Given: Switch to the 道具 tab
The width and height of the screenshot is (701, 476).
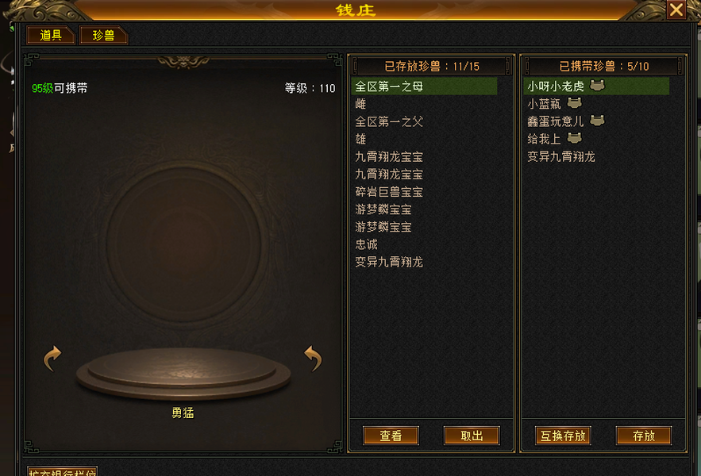Looking at the screenshot, I should click(51, 36).
